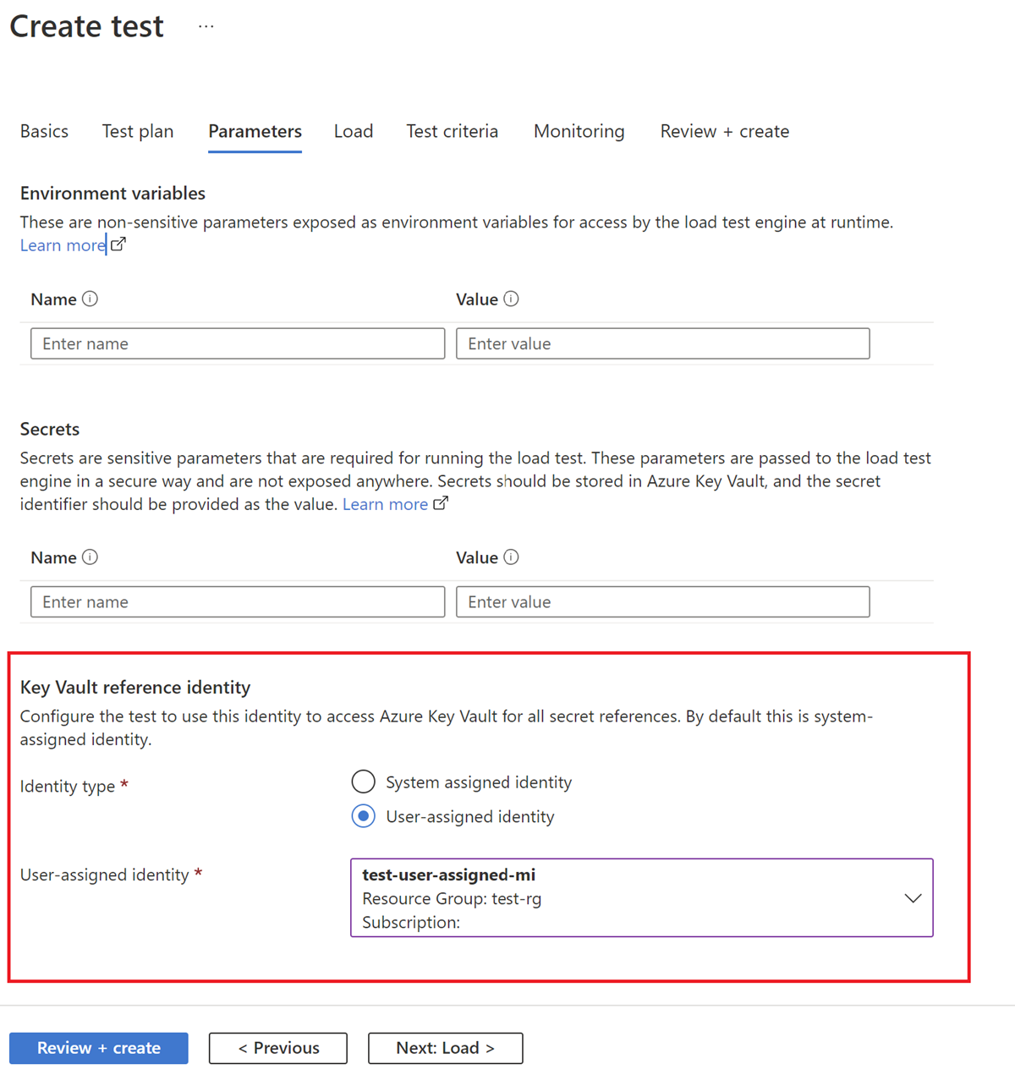Click the info icon beside Secrets Value
This screenshot has height=1086, width=1015.
pos(511,557)
